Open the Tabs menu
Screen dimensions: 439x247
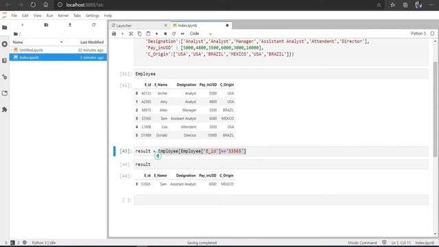coord(77,16)
